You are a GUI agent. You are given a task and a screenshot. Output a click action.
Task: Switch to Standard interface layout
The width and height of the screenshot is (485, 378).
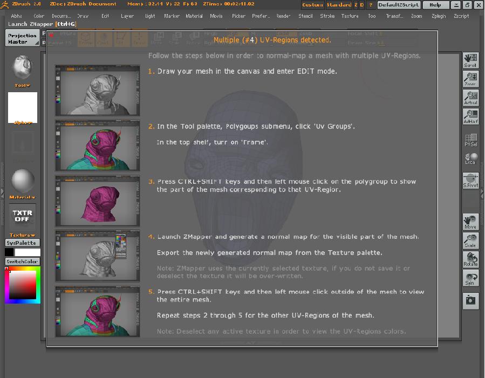pyautogui.click(x=339, y=5)
